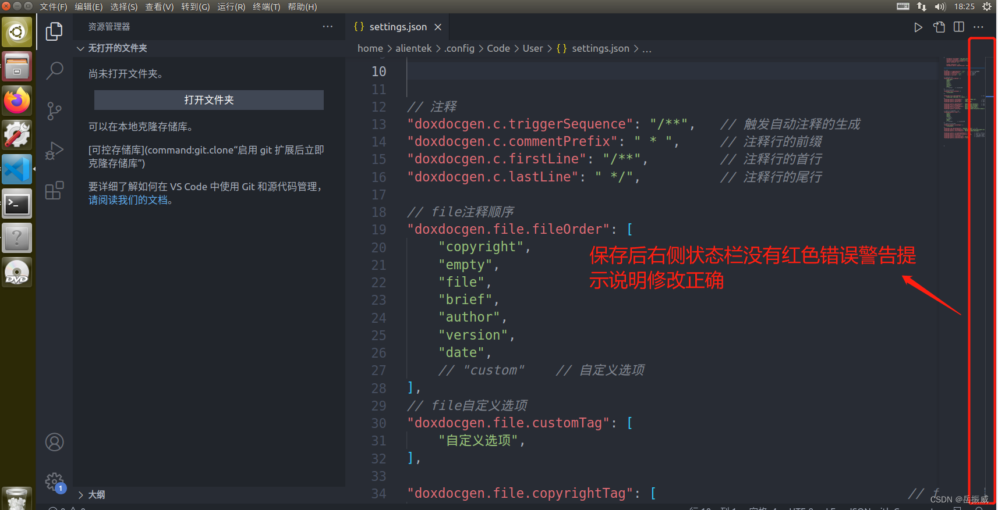Select the settings.json editor tab
998x510 pixels.
(398, 27)
